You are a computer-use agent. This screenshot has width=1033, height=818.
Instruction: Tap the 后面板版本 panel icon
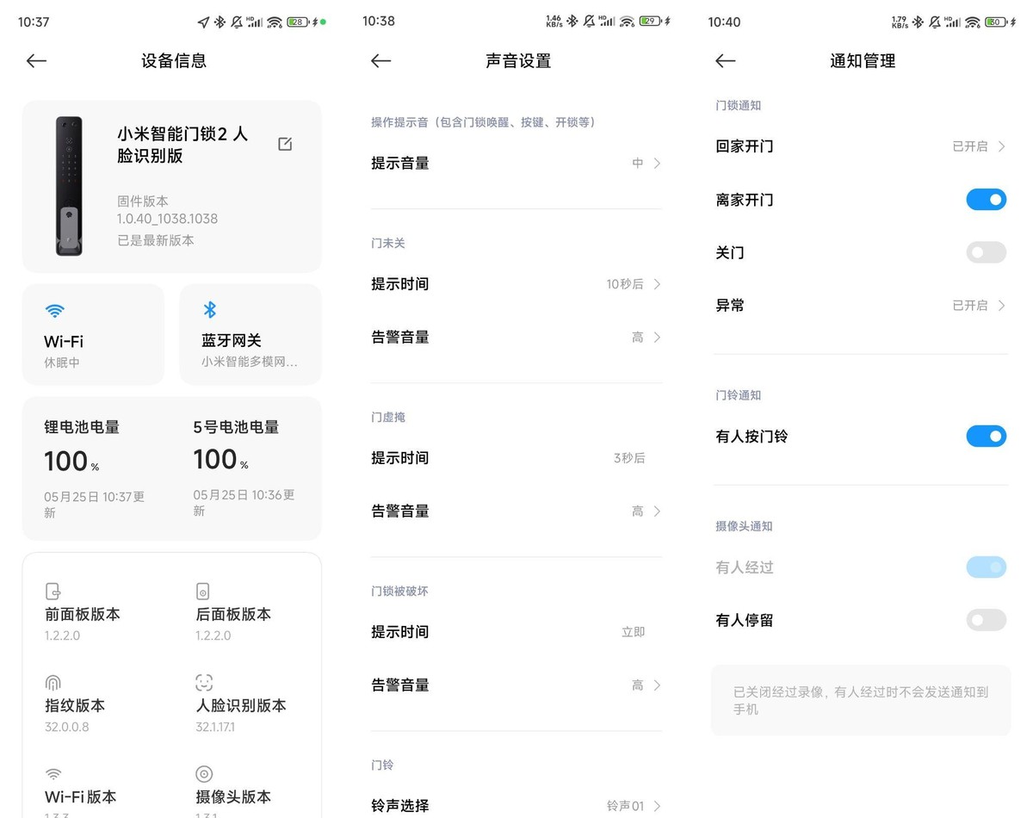(203, 592)
